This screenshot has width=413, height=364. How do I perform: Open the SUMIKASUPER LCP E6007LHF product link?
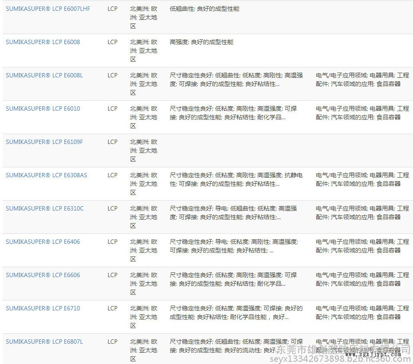point(48,9)
